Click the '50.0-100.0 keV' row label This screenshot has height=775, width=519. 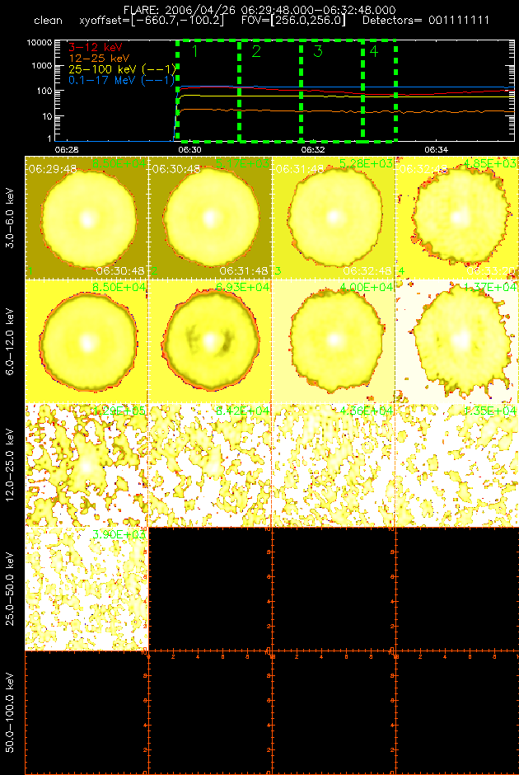tap(12, 713)
